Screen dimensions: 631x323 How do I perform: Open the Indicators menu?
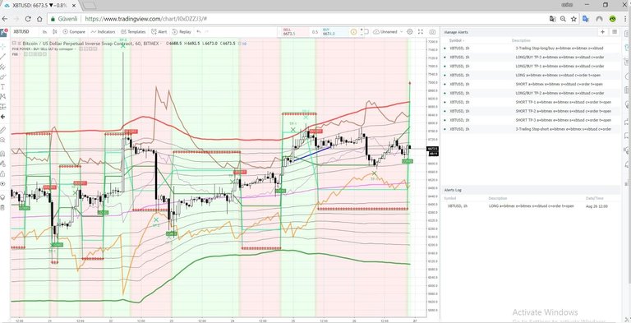pos(103,32)
